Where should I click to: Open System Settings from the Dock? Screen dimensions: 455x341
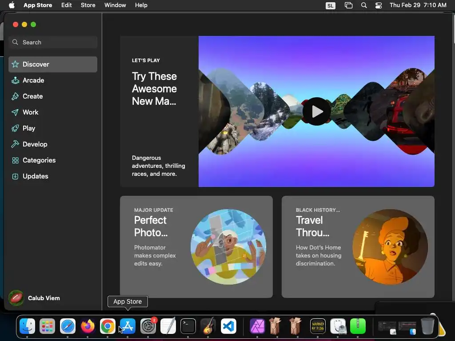pos(148,326)
